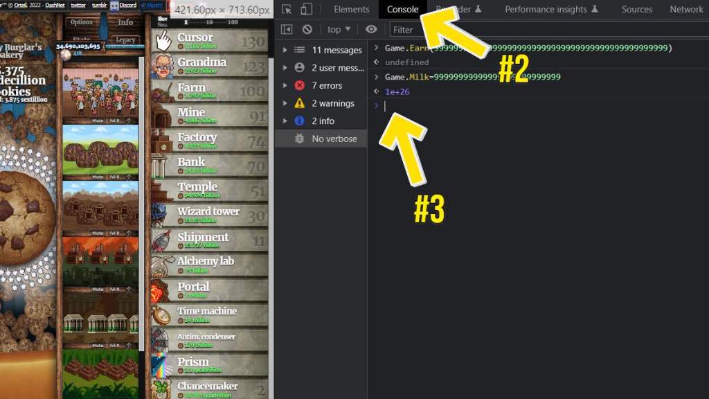Switch store mode to Sell
Image resolution: width=709 pixels, height=399 pixels.
coord(163,24)
